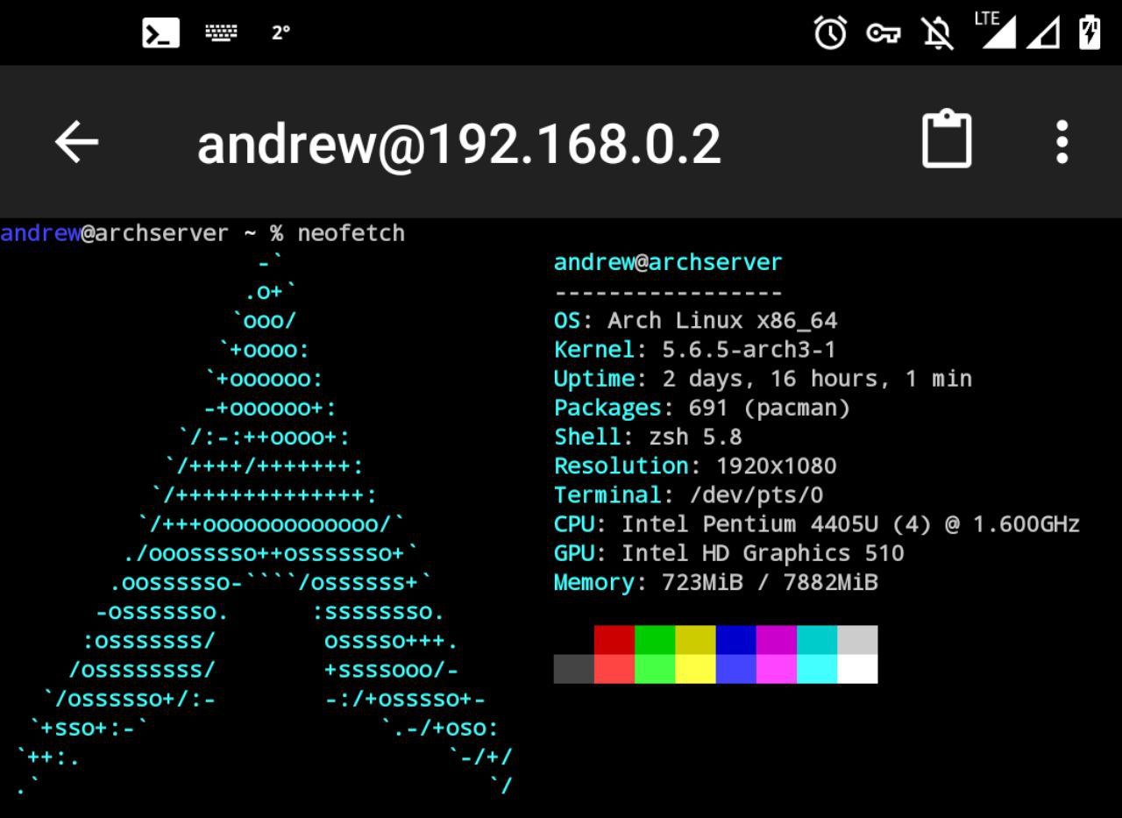
Task: Tap the dark blue color block
Action: [x=735, y=640]
